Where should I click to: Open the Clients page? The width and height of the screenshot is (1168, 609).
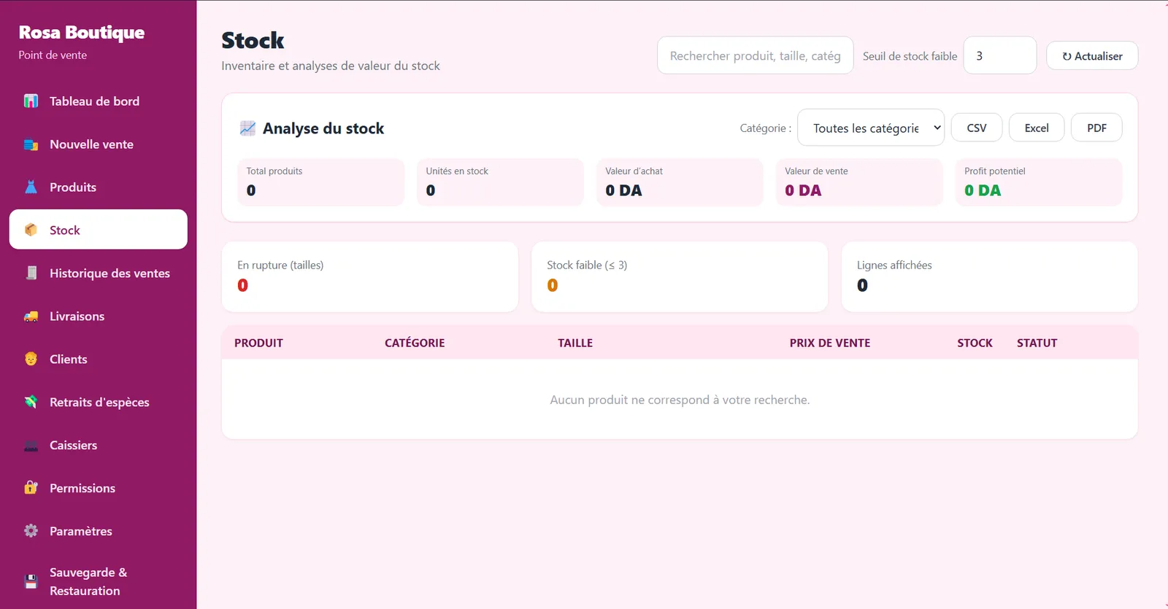(68, 360)
